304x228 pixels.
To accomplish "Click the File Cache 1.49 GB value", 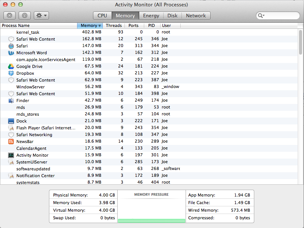I will click(x=242, y=203).
